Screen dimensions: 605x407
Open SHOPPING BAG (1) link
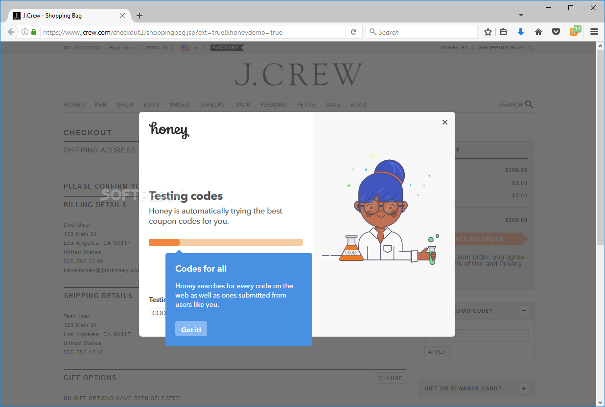[x=506, y=48]
